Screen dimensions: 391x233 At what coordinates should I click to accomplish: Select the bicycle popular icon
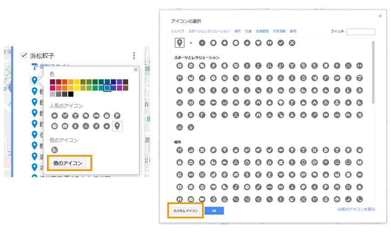pyautogui.click(x=86, y=126)
